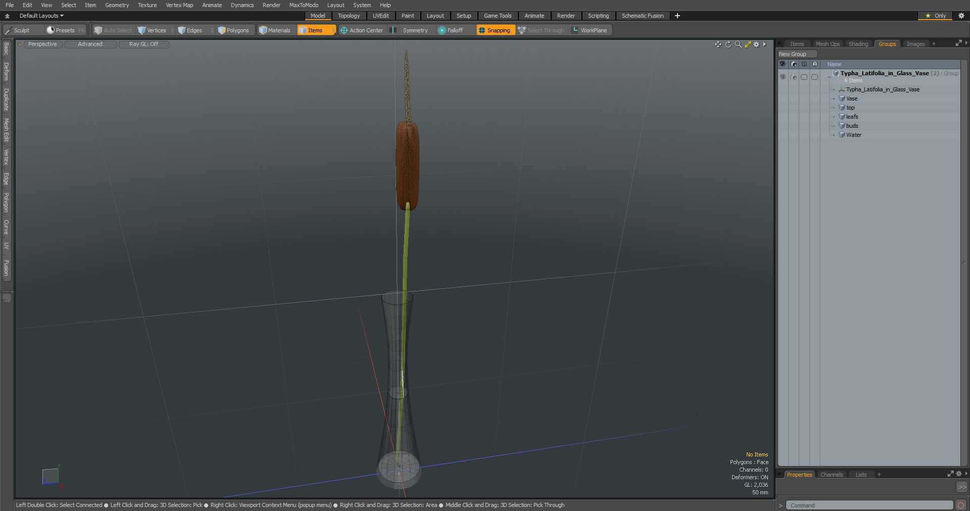Open the Presets browser
970x511 pixels.
66,30
